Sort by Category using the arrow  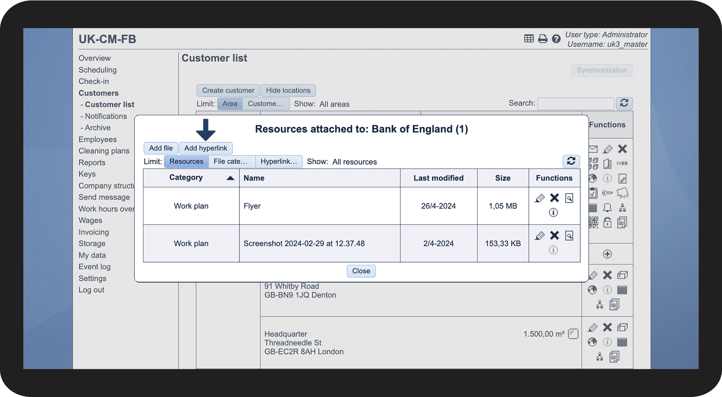point(230,178)
